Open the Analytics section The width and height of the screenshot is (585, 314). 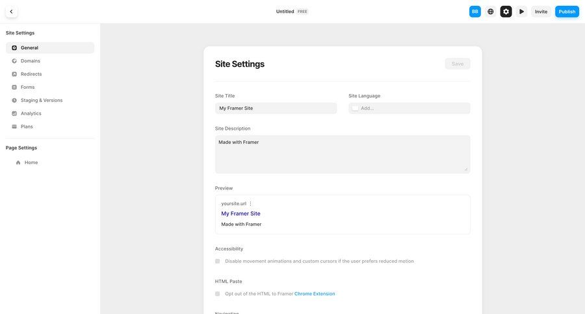[x=50, y=114]
